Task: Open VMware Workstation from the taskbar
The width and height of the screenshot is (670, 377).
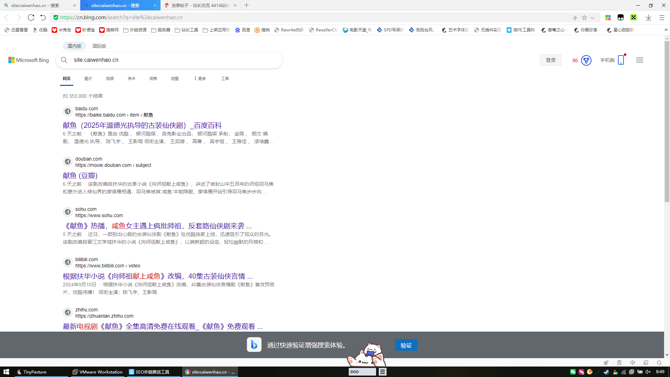Action: point(97,372)
